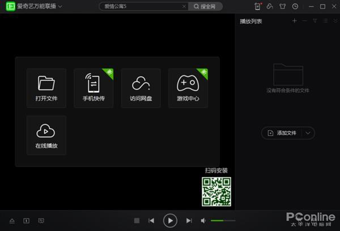The height and width of the screenshot is (231, 340).
Task: Open the cloud disk icon in title bar
Action: (x=270, y=6)
